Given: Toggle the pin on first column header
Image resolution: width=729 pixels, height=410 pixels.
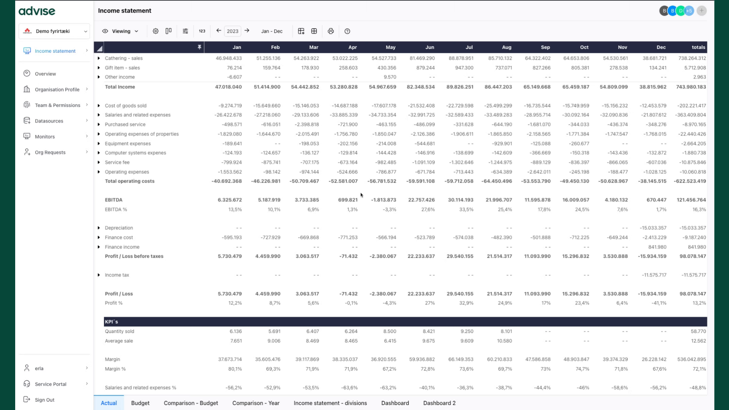Looking at the screenshot, I should pyautogui.click(x=199, y=47).
